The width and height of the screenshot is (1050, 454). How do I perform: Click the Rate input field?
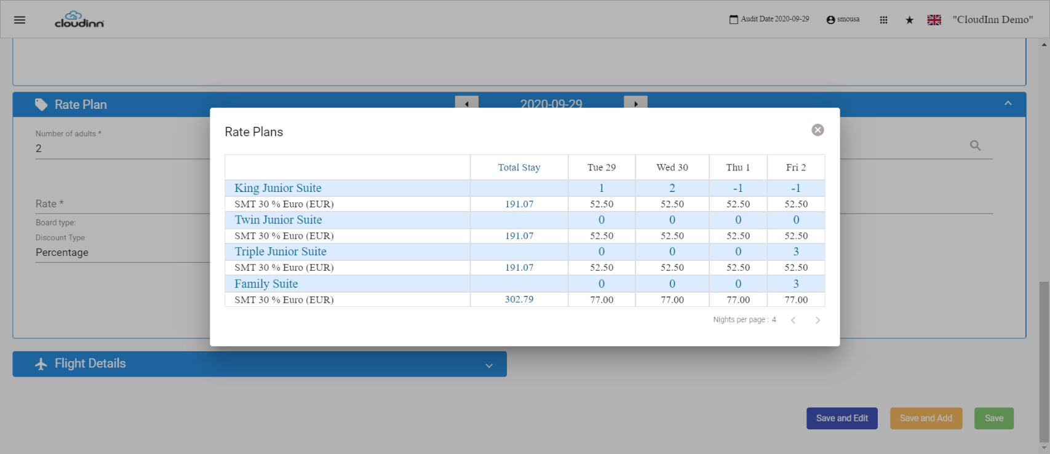tap(123, 204)
